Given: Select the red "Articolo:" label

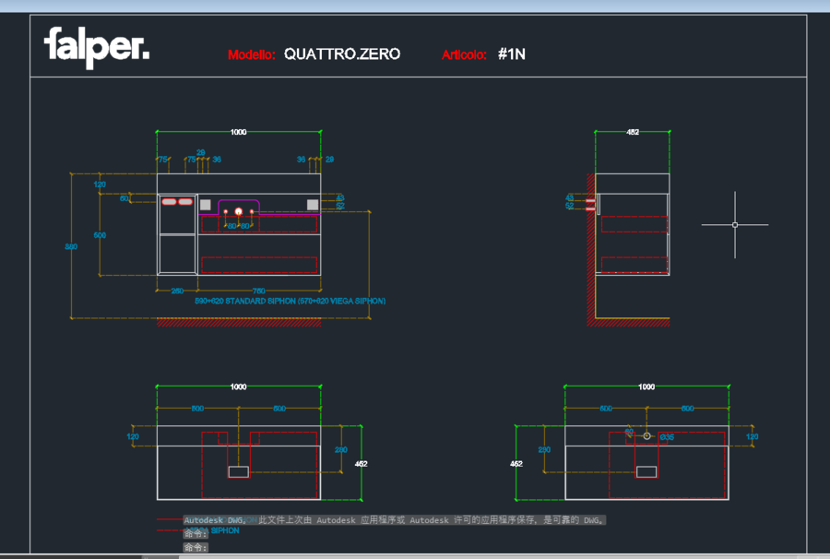Looking at the screenshot, I should (x=464, y=54).
